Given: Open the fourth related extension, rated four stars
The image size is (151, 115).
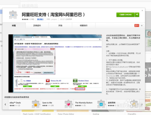Looking at the screenshot, I should 123,104.
